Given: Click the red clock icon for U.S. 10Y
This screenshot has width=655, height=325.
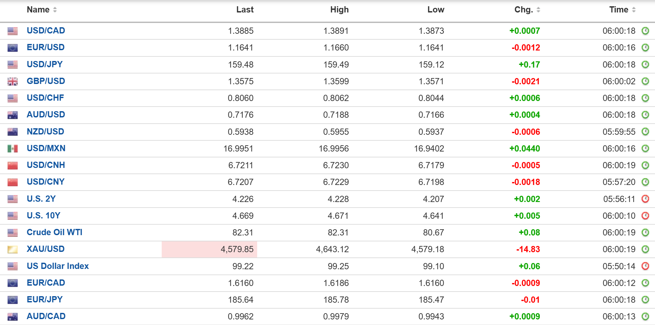Looking at the screenshot, I should (x=645, y=215).
